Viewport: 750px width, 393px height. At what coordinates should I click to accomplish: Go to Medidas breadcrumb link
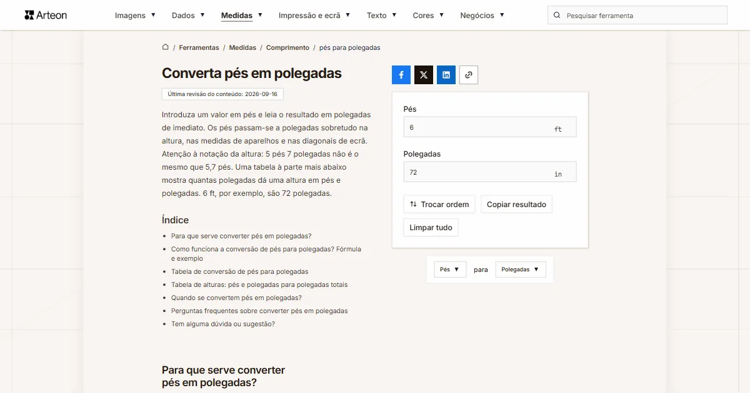242,47
